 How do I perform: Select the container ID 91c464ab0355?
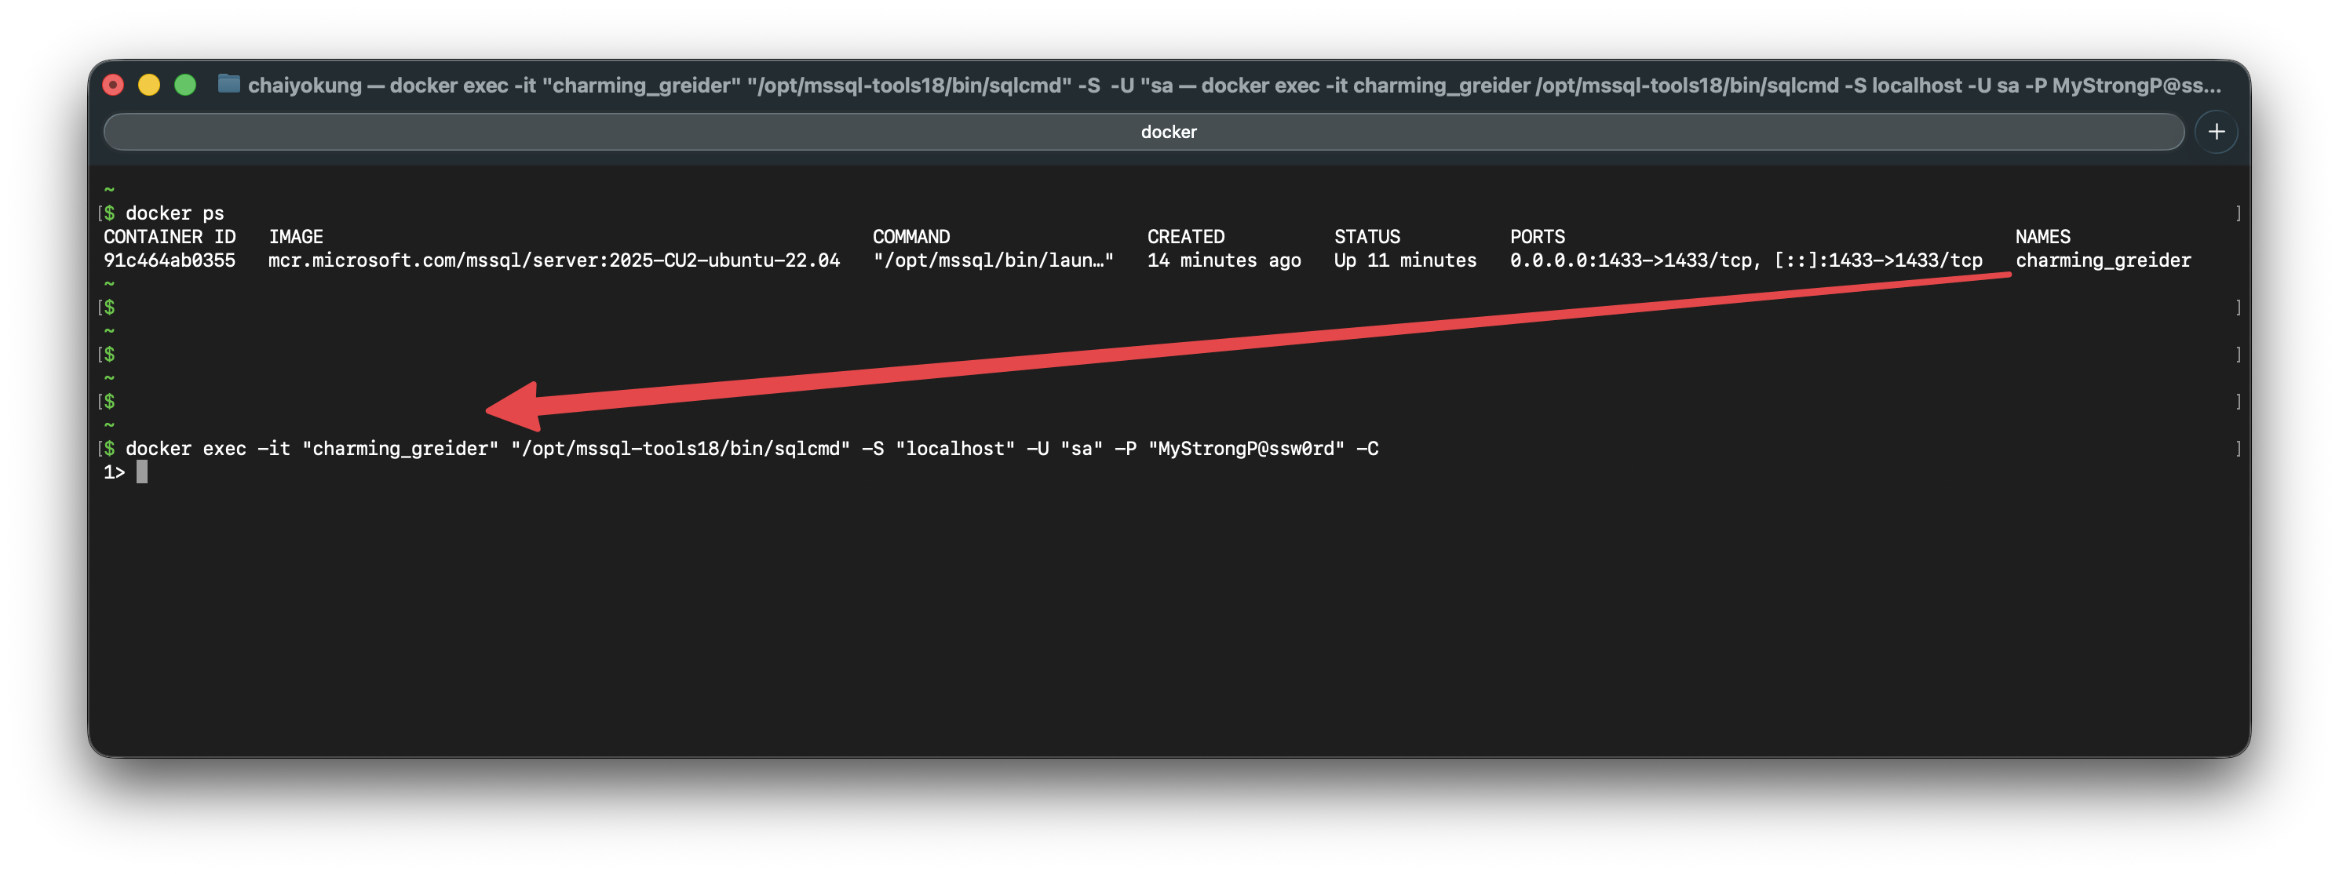[169, 260]
